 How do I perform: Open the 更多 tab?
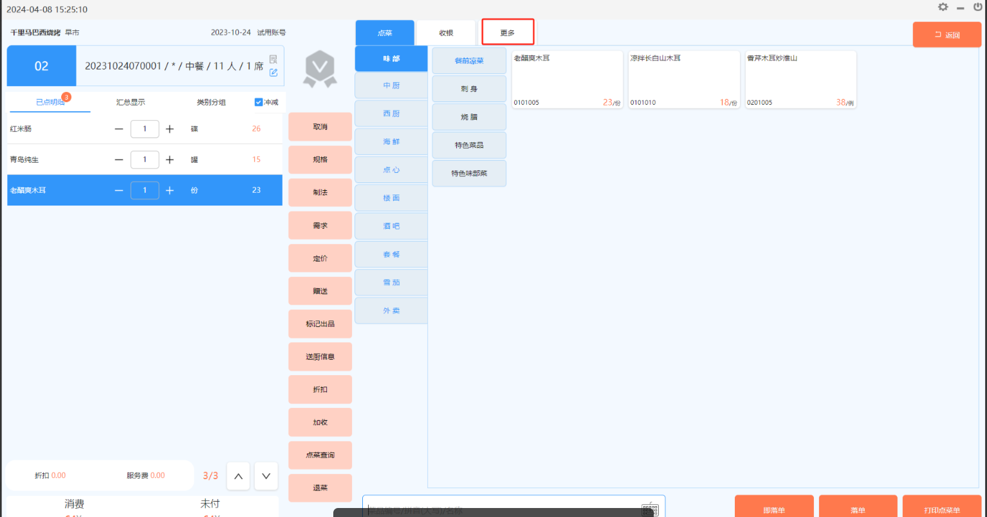click(x=508, y=33)
